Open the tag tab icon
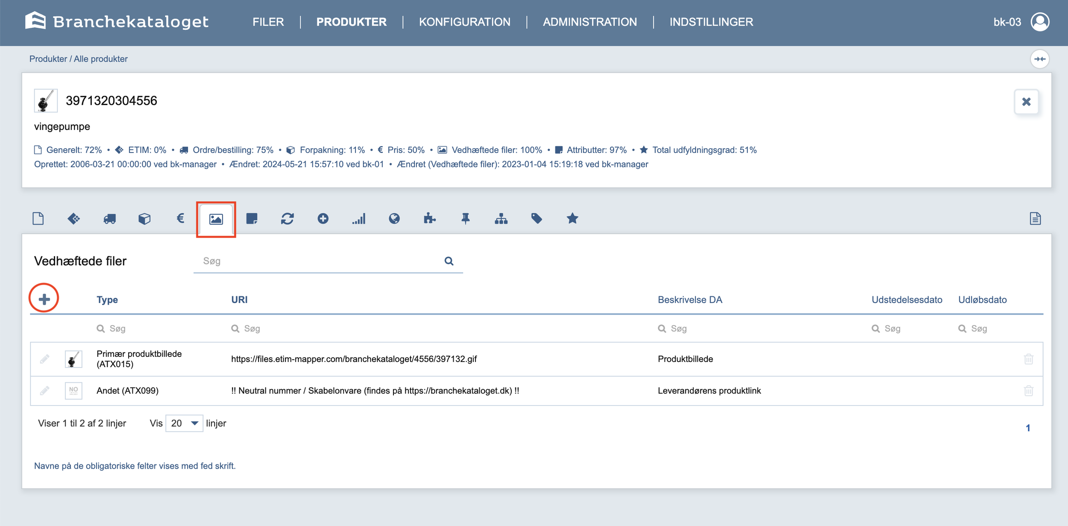This screenshot has width=1068, height=526. tap(537, 219)
